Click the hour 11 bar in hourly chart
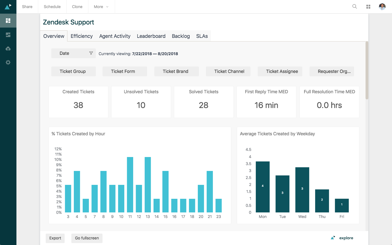The height and width of the screenshot is (245, 392). click(130, 185)
